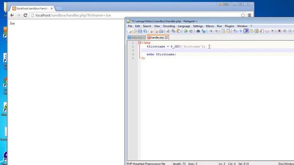
Task: Click the macro Playback icon
Action: coord(290,31)
